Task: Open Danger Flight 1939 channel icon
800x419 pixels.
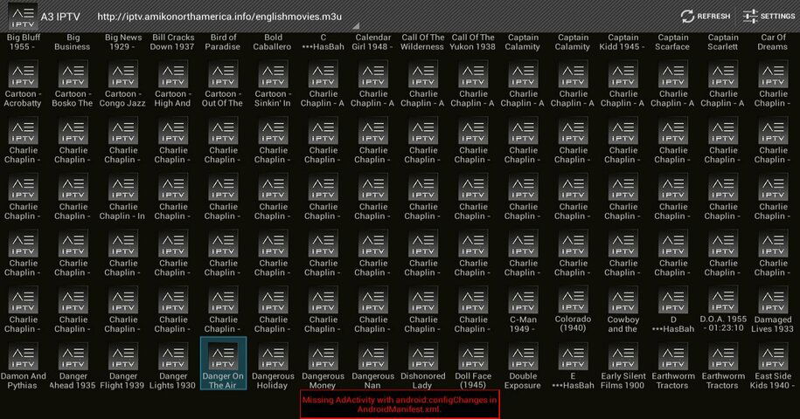Action: (x=123, y=357)
